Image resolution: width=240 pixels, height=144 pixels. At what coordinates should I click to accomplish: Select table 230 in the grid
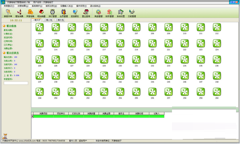[x=120, y=59]
